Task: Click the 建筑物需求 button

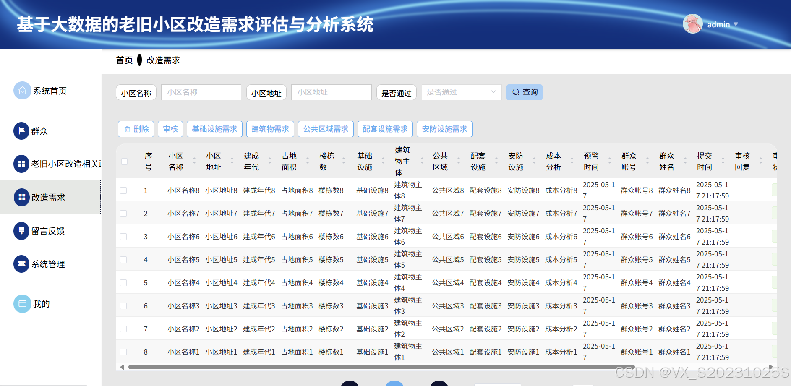Action: pos(270,129)
